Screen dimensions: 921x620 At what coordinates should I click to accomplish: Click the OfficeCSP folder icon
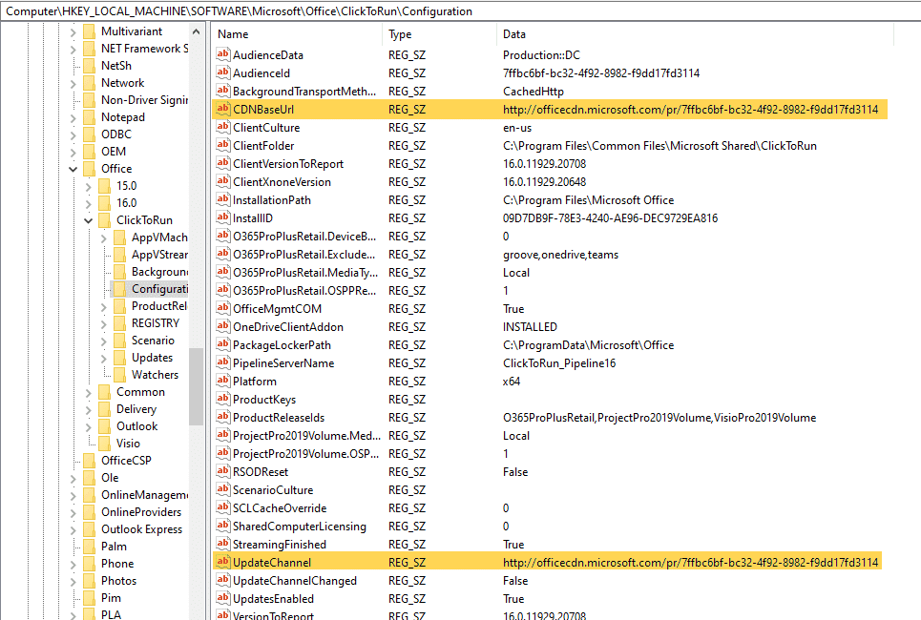click(89, 461)
